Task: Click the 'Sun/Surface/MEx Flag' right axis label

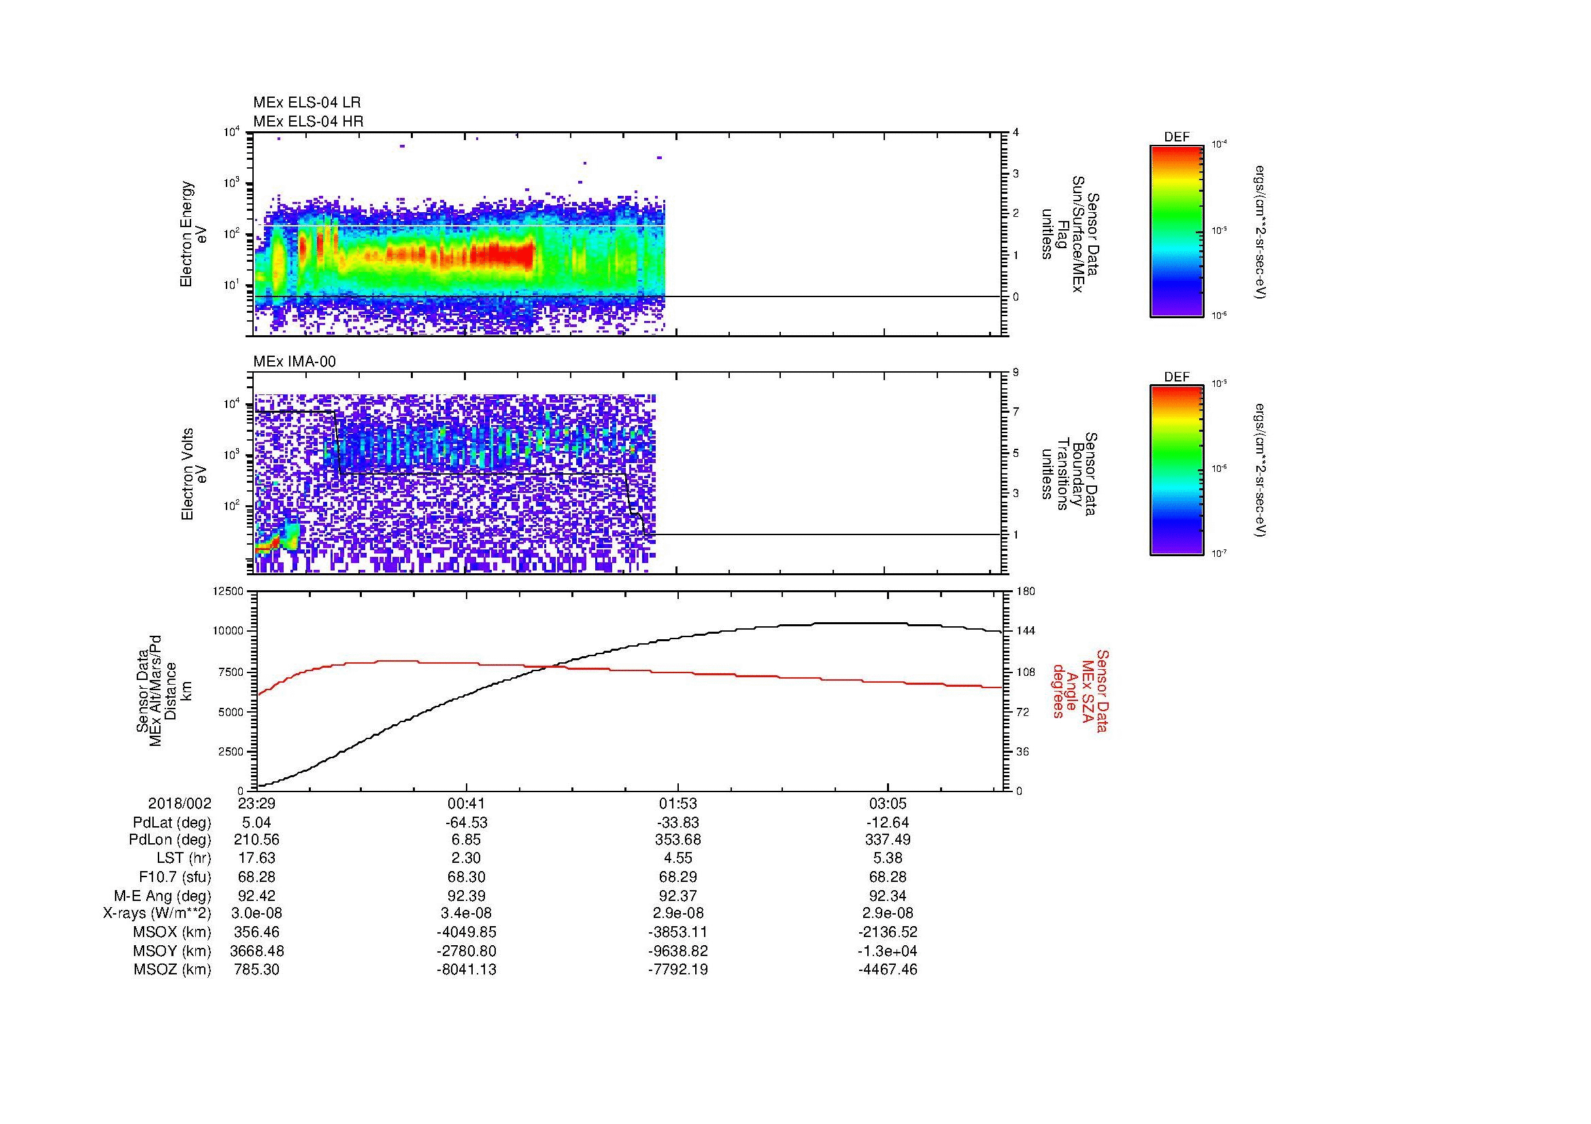Action: [1069, 234]
